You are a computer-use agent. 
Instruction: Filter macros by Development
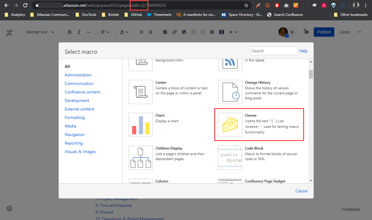point(77,101)
